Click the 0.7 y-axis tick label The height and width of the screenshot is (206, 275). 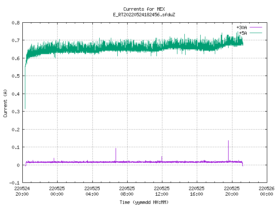pos(15,40)
